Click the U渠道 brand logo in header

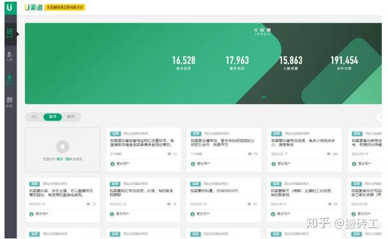point(34,7)
